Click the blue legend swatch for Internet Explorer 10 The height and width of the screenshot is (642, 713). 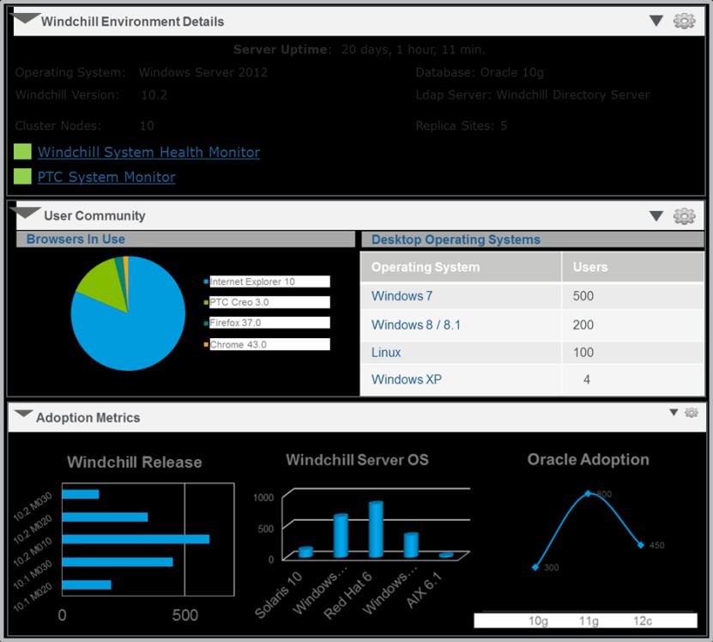point(206,282)
